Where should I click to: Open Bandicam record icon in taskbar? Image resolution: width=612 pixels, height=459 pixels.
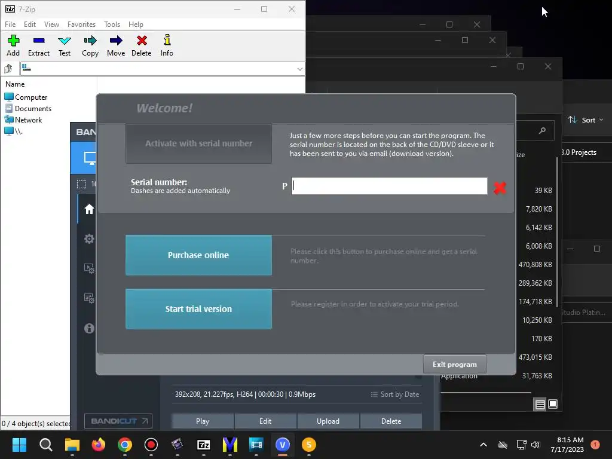click(x=151, y=445)
